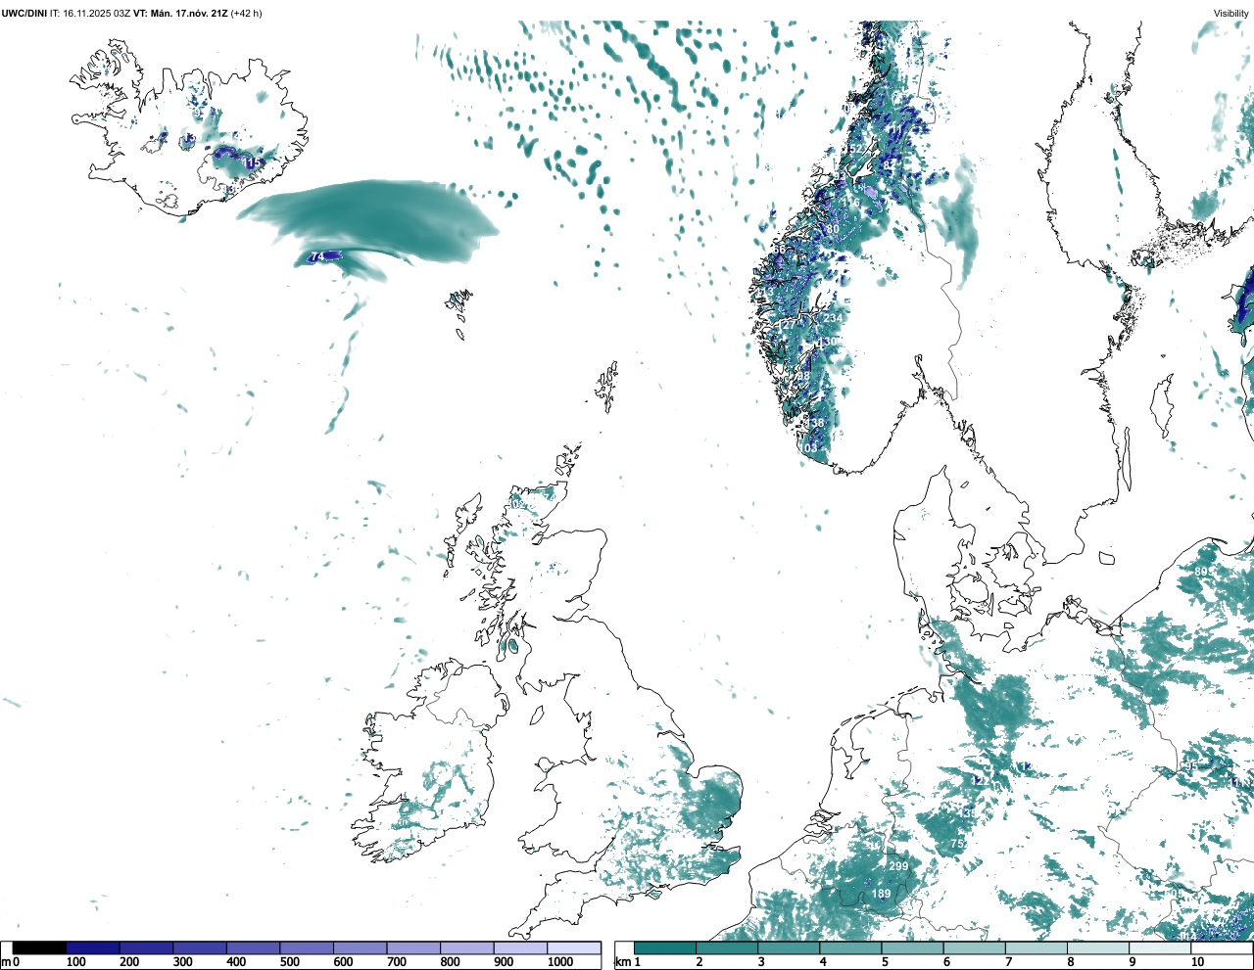Click the 2–3 km teal legend swatch
This screenshot has height=970, width=1254.
[x=727, y=947]
